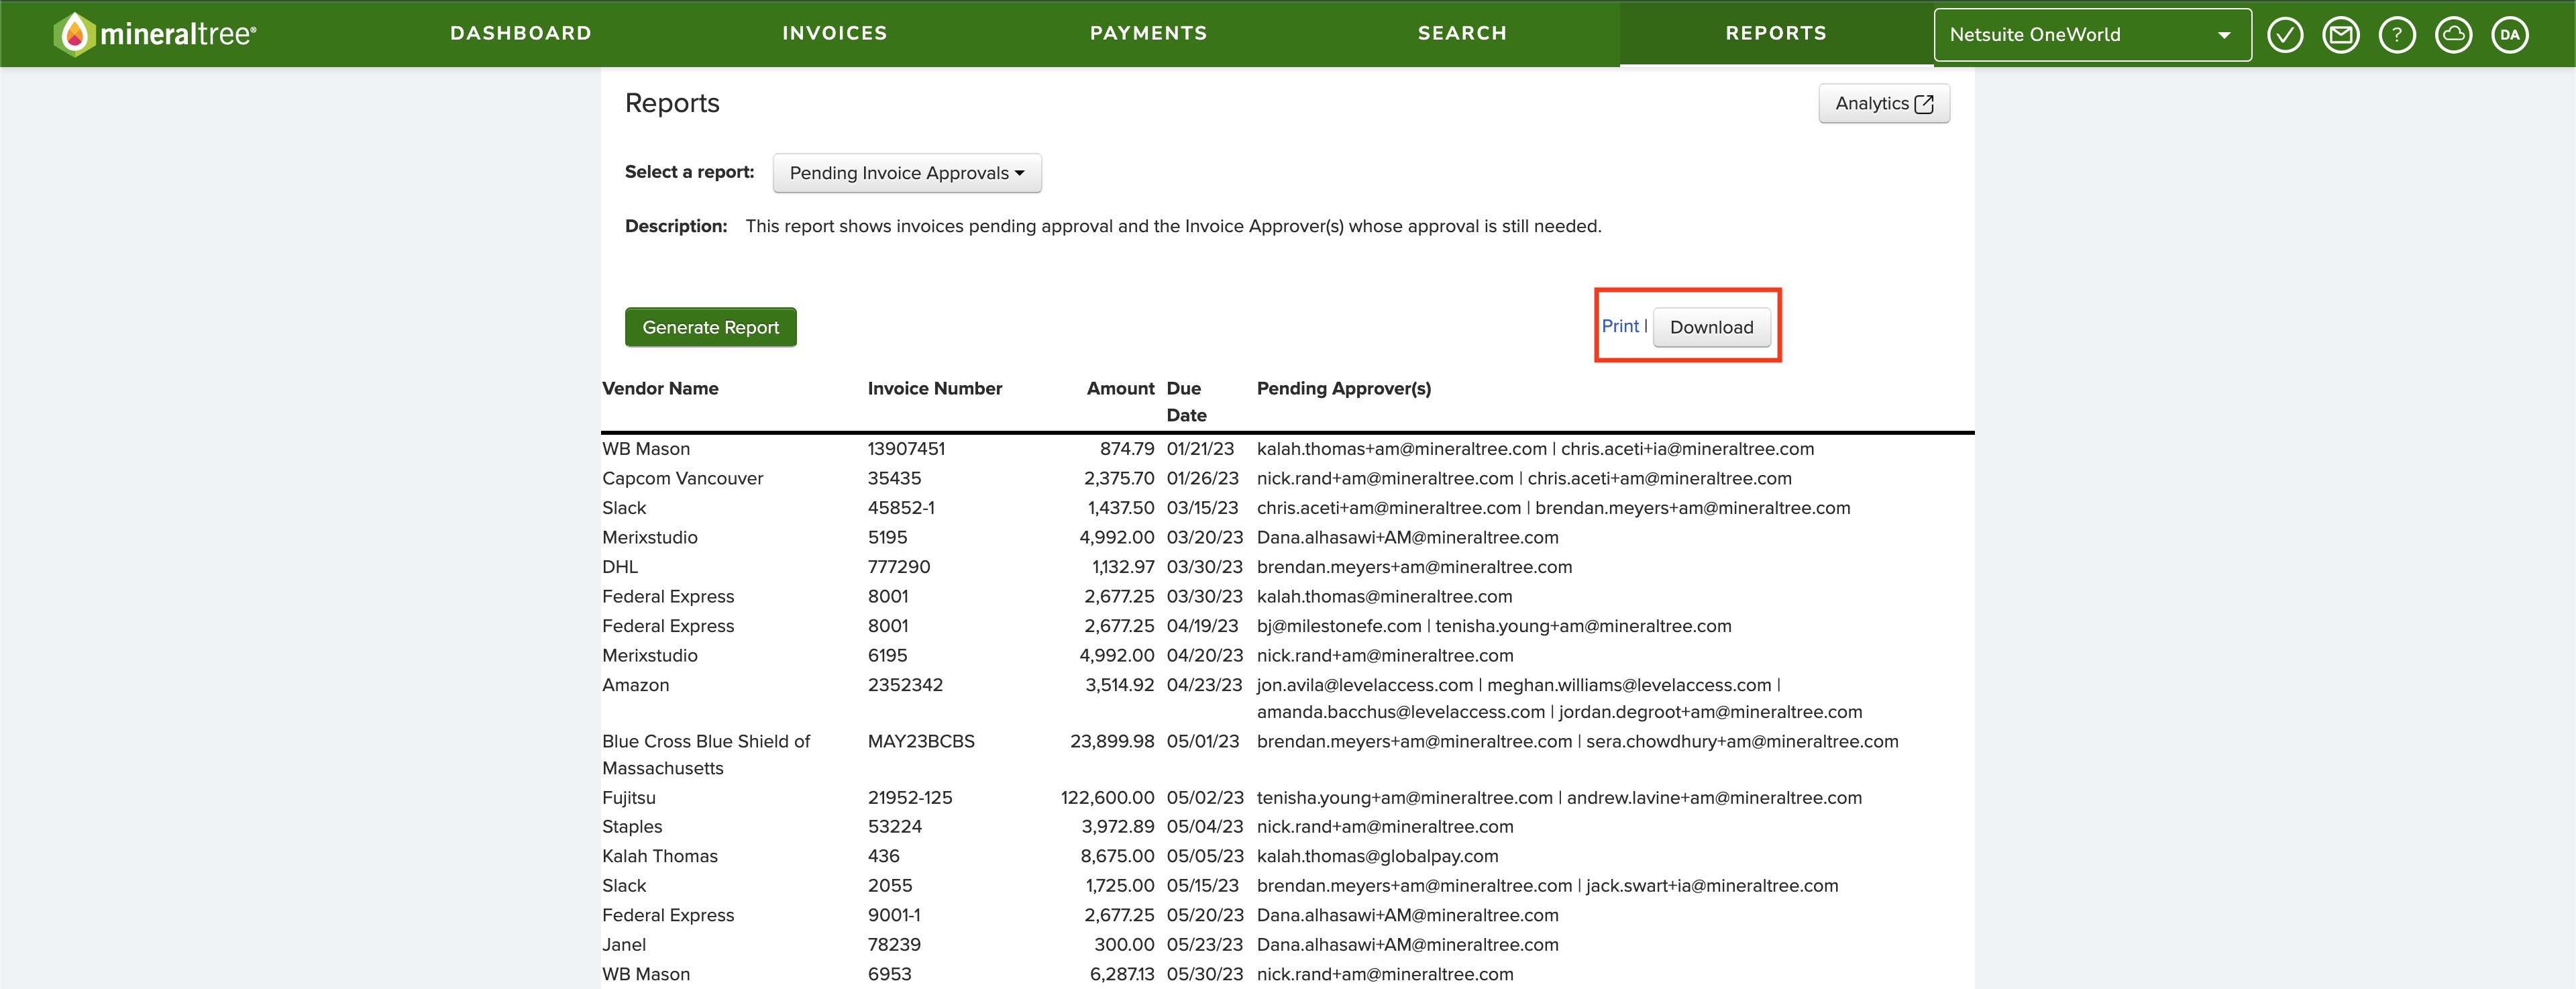Click the Reports page heading
This screenshot has height=989, width=2576.
pyautogui.click(x=672, y=103)
